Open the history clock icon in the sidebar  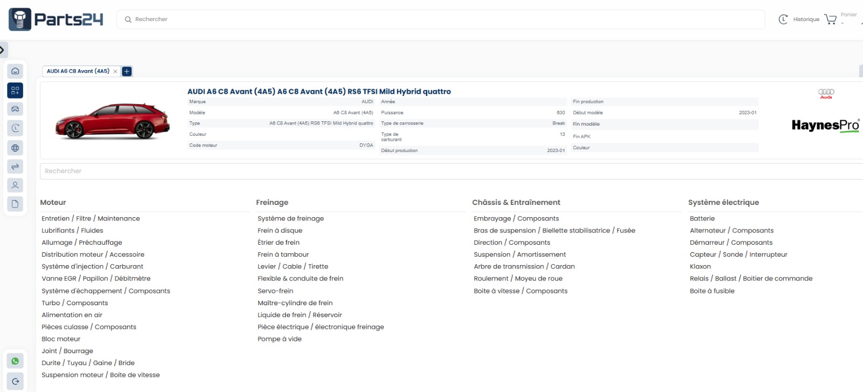click(15, 128)
